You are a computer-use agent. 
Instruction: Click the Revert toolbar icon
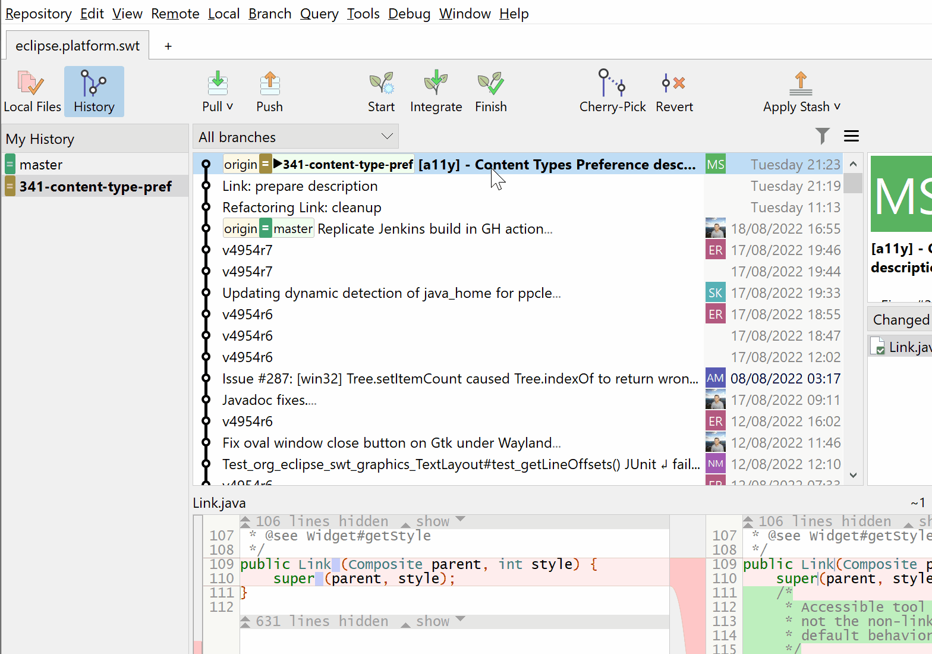tap(674, 83)
